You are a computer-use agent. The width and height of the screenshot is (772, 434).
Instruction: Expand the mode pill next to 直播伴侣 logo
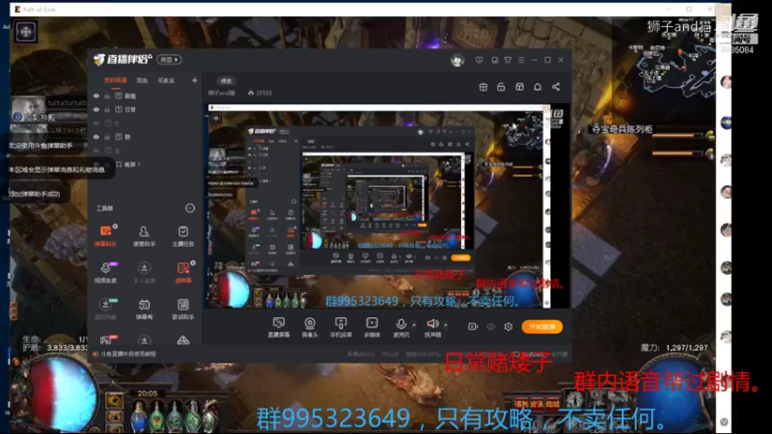click(169, 60)
